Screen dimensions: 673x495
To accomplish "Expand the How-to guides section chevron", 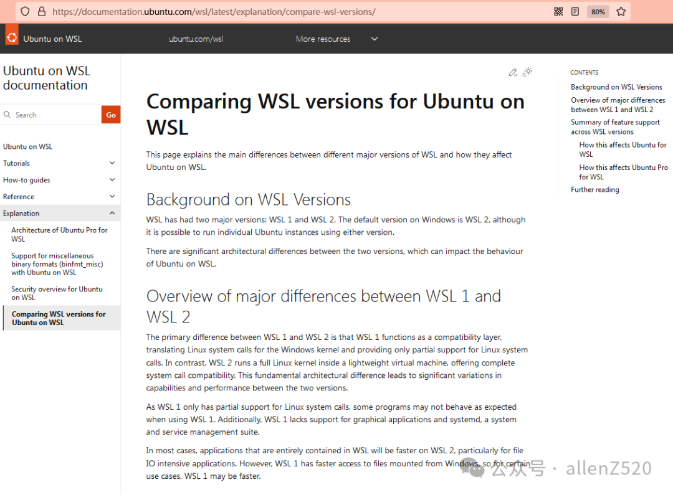I will tap(112, 180).
